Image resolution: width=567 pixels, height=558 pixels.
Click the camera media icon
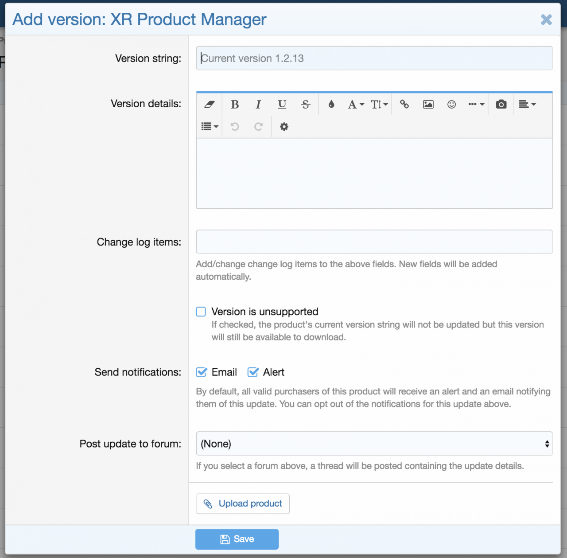coord(501,105)
